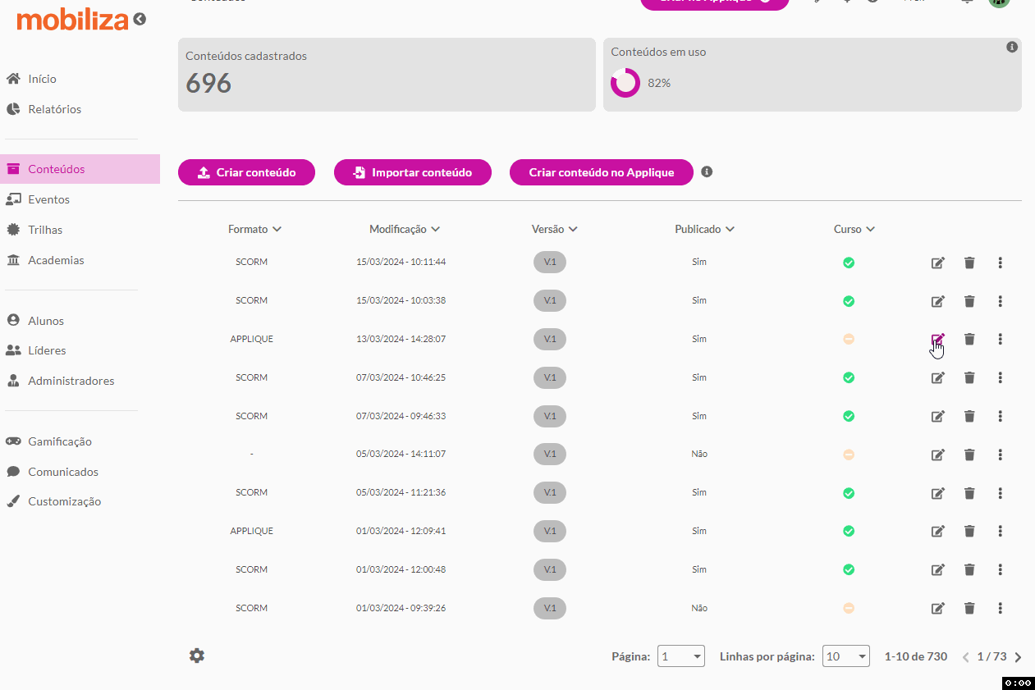Sort by Formato column
Screen dimensions: 1035x690
[254, 229]
